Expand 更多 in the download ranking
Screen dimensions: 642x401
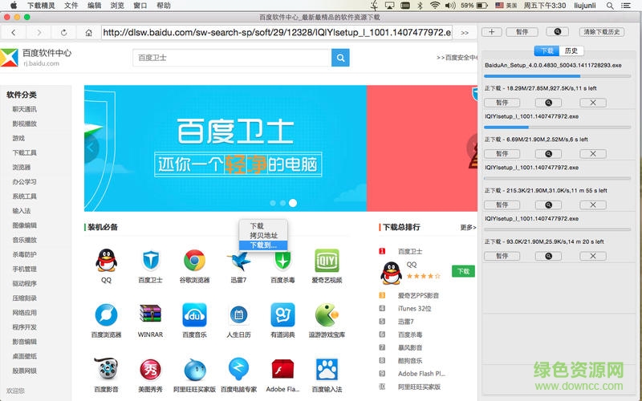(x=468, y=227)
